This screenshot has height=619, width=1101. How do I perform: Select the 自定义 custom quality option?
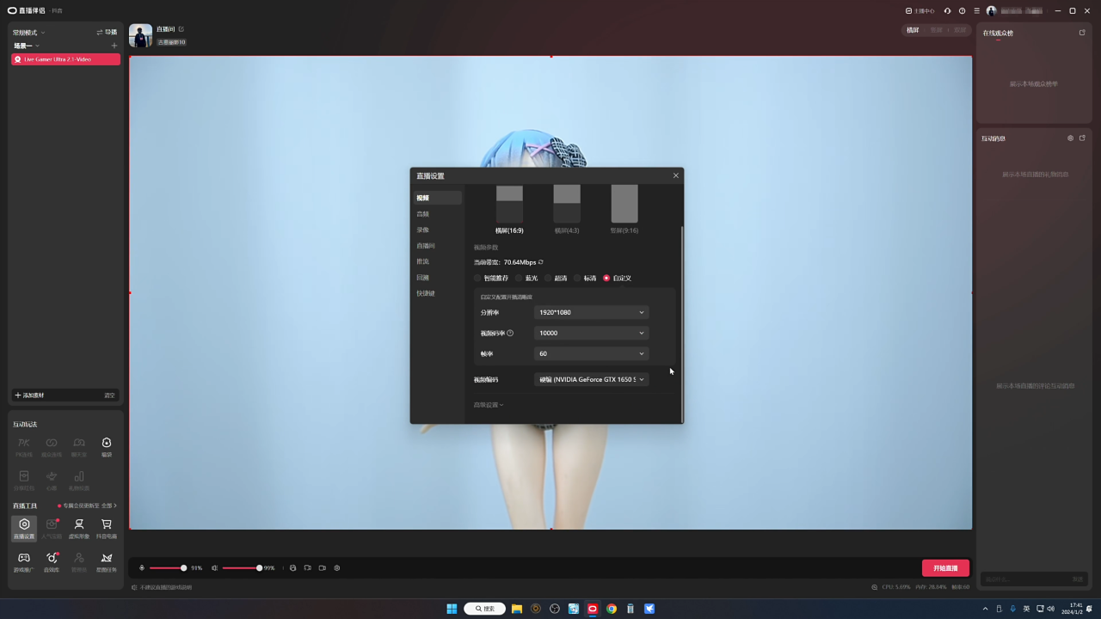(x=618, y=279)
